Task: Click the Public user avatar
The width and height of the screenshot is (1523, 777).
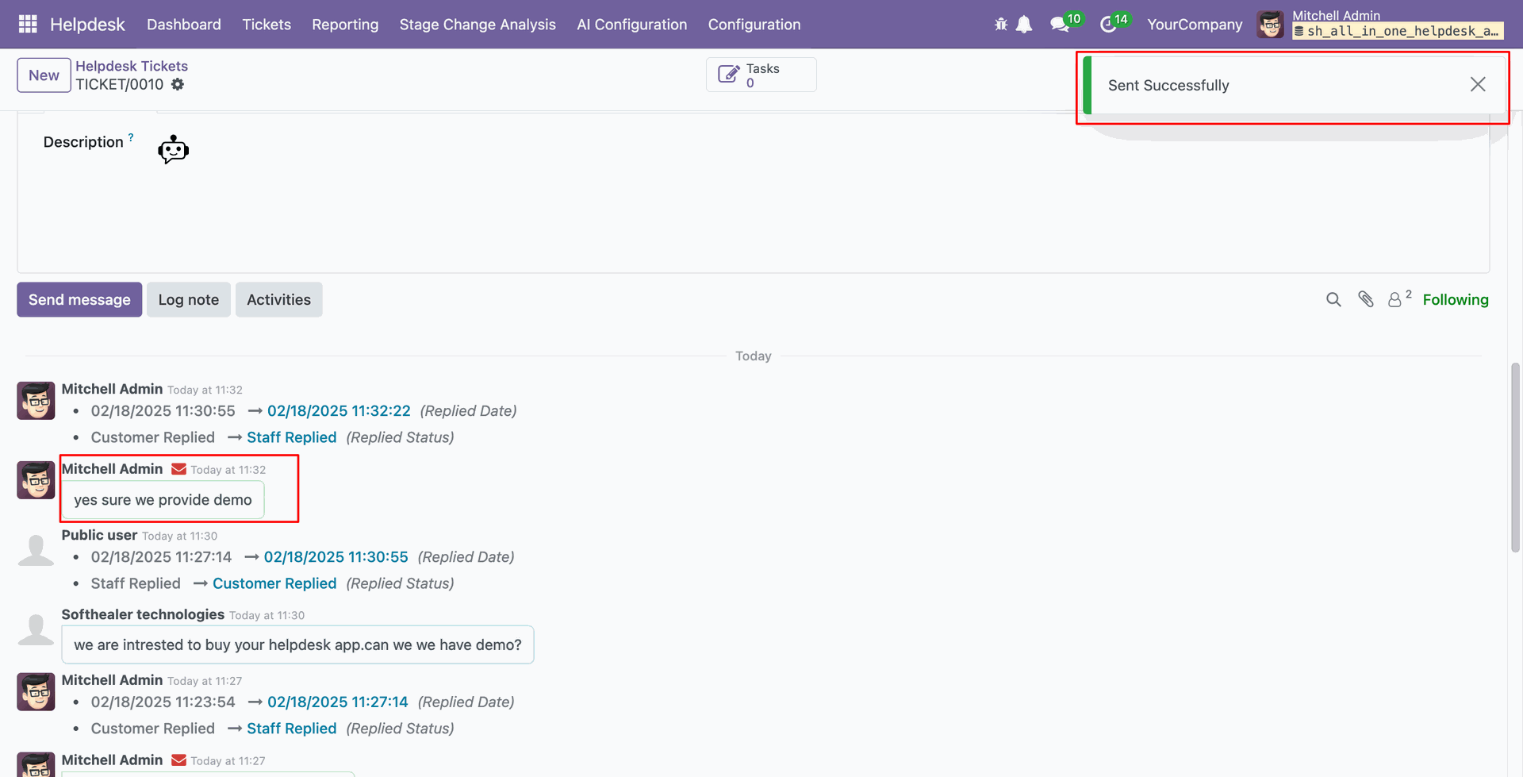Action: coord(36,548)
